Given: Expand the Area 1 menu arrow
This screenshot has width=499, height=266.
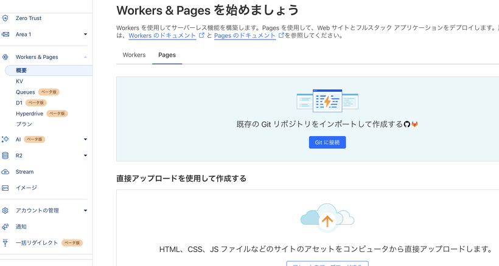Looking at the screenshot, I should [85, 34].
